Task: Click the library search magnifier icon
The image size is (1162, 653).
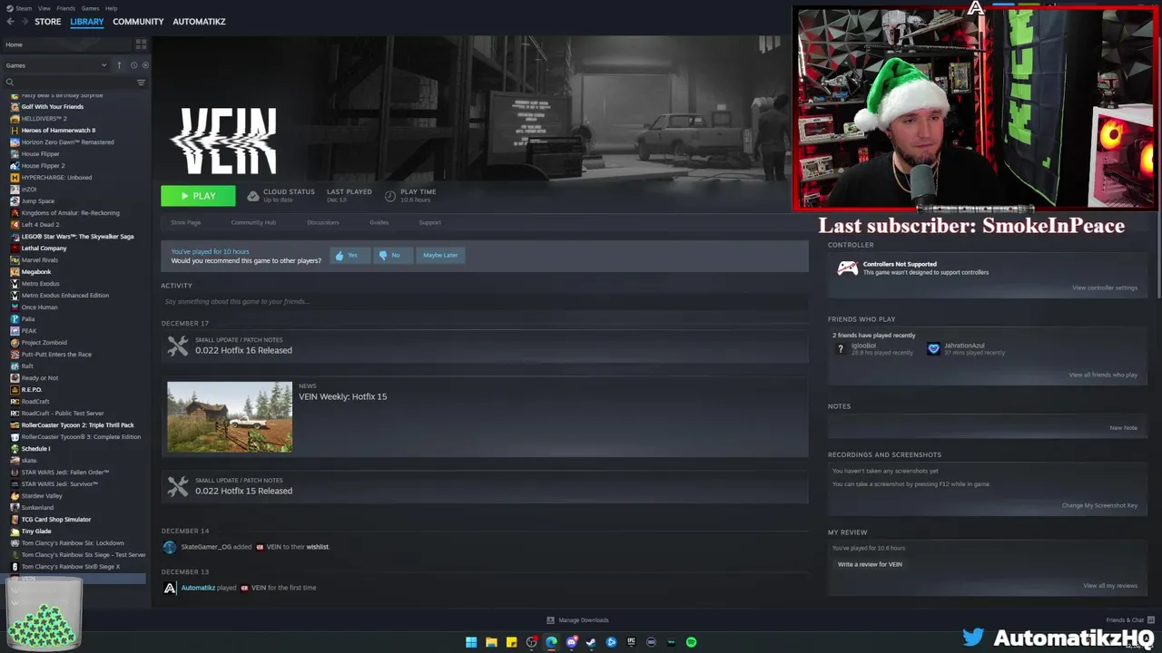Action: (10, 83)
